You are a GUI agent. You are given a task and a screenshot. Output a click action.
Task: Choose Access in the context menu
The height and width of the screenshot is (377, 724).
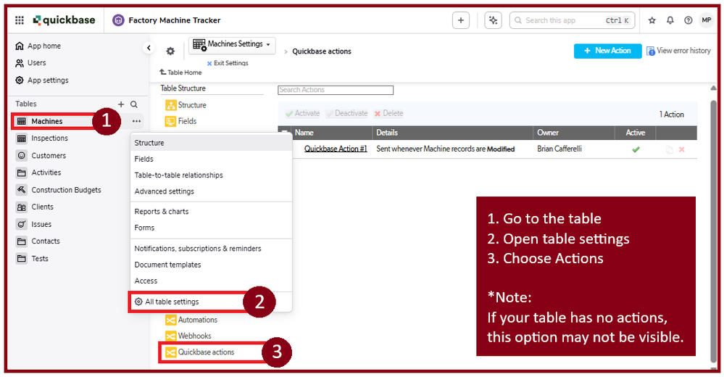(211, 281)
